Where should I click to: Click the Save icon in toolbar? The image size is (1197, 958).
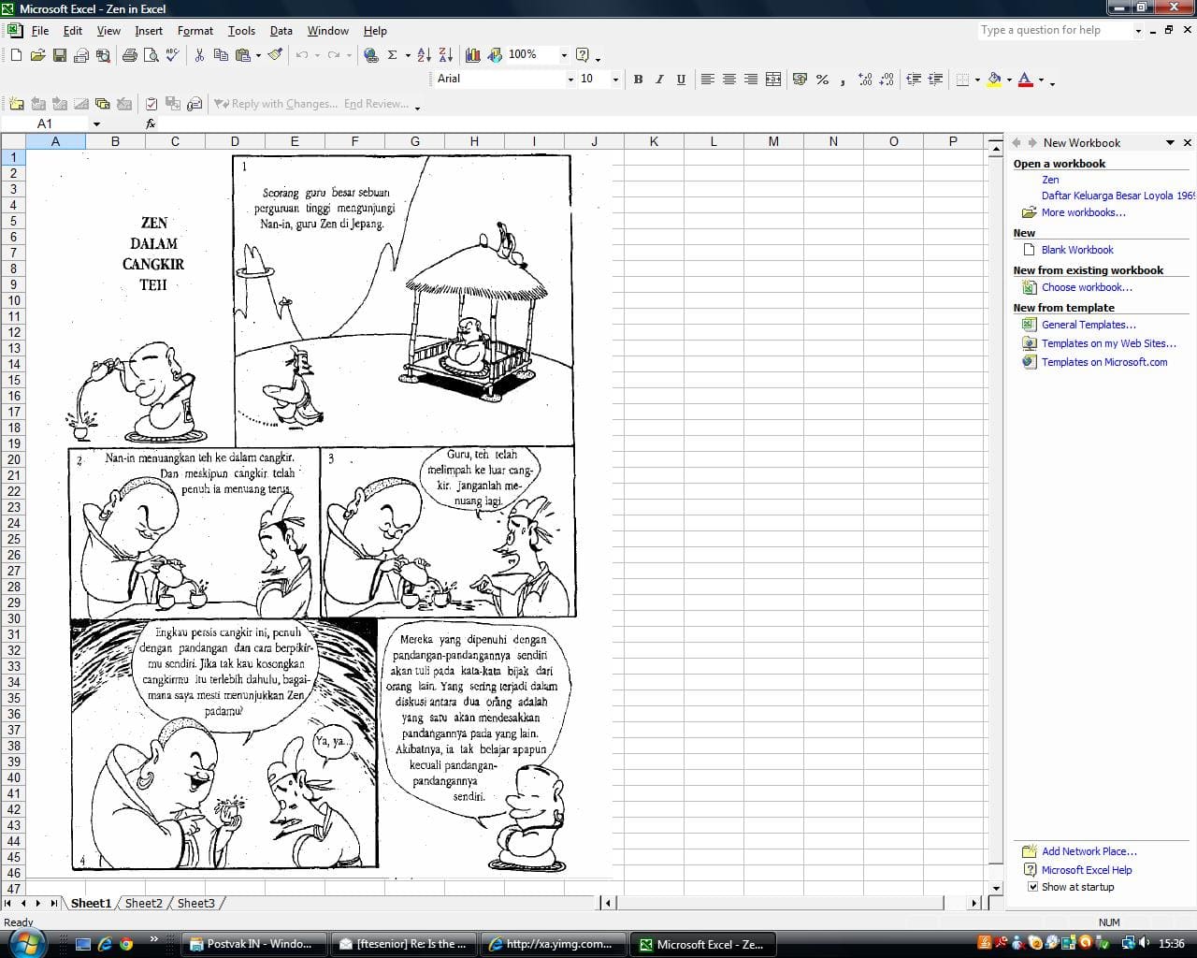pos(59,55)
